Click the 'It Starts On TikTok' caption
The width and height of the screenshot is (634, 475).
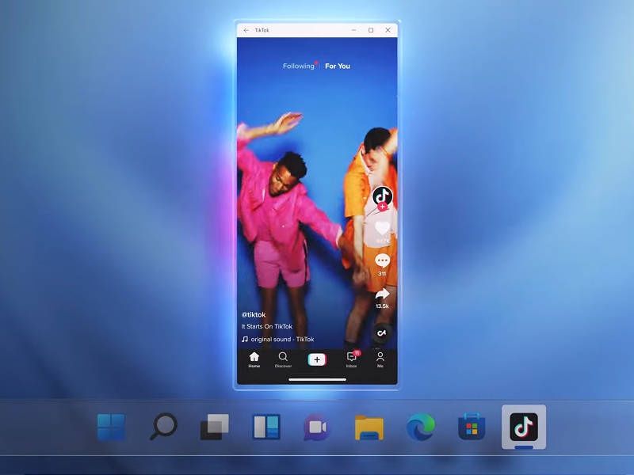267,326
